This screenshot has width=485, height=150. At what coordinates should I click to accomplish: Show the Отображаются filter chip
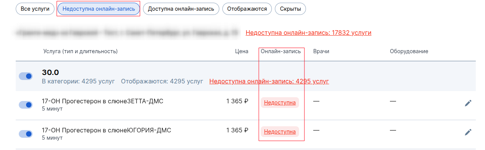(247, 9)
